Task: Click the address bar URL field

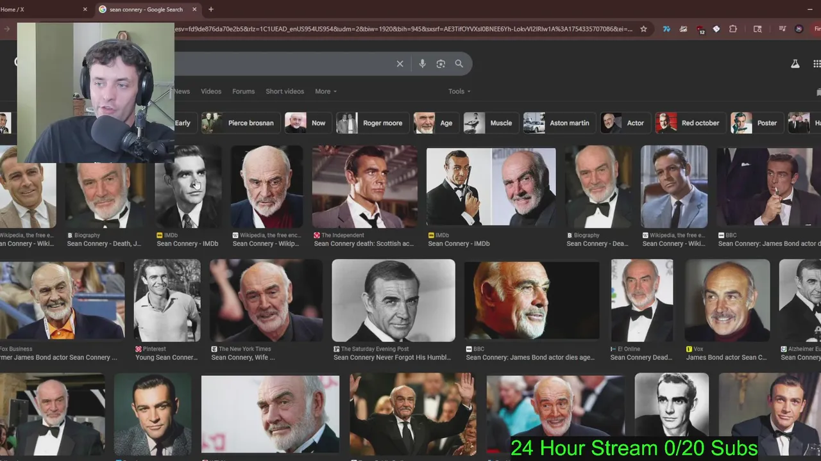Action: [x=404, y=29]
